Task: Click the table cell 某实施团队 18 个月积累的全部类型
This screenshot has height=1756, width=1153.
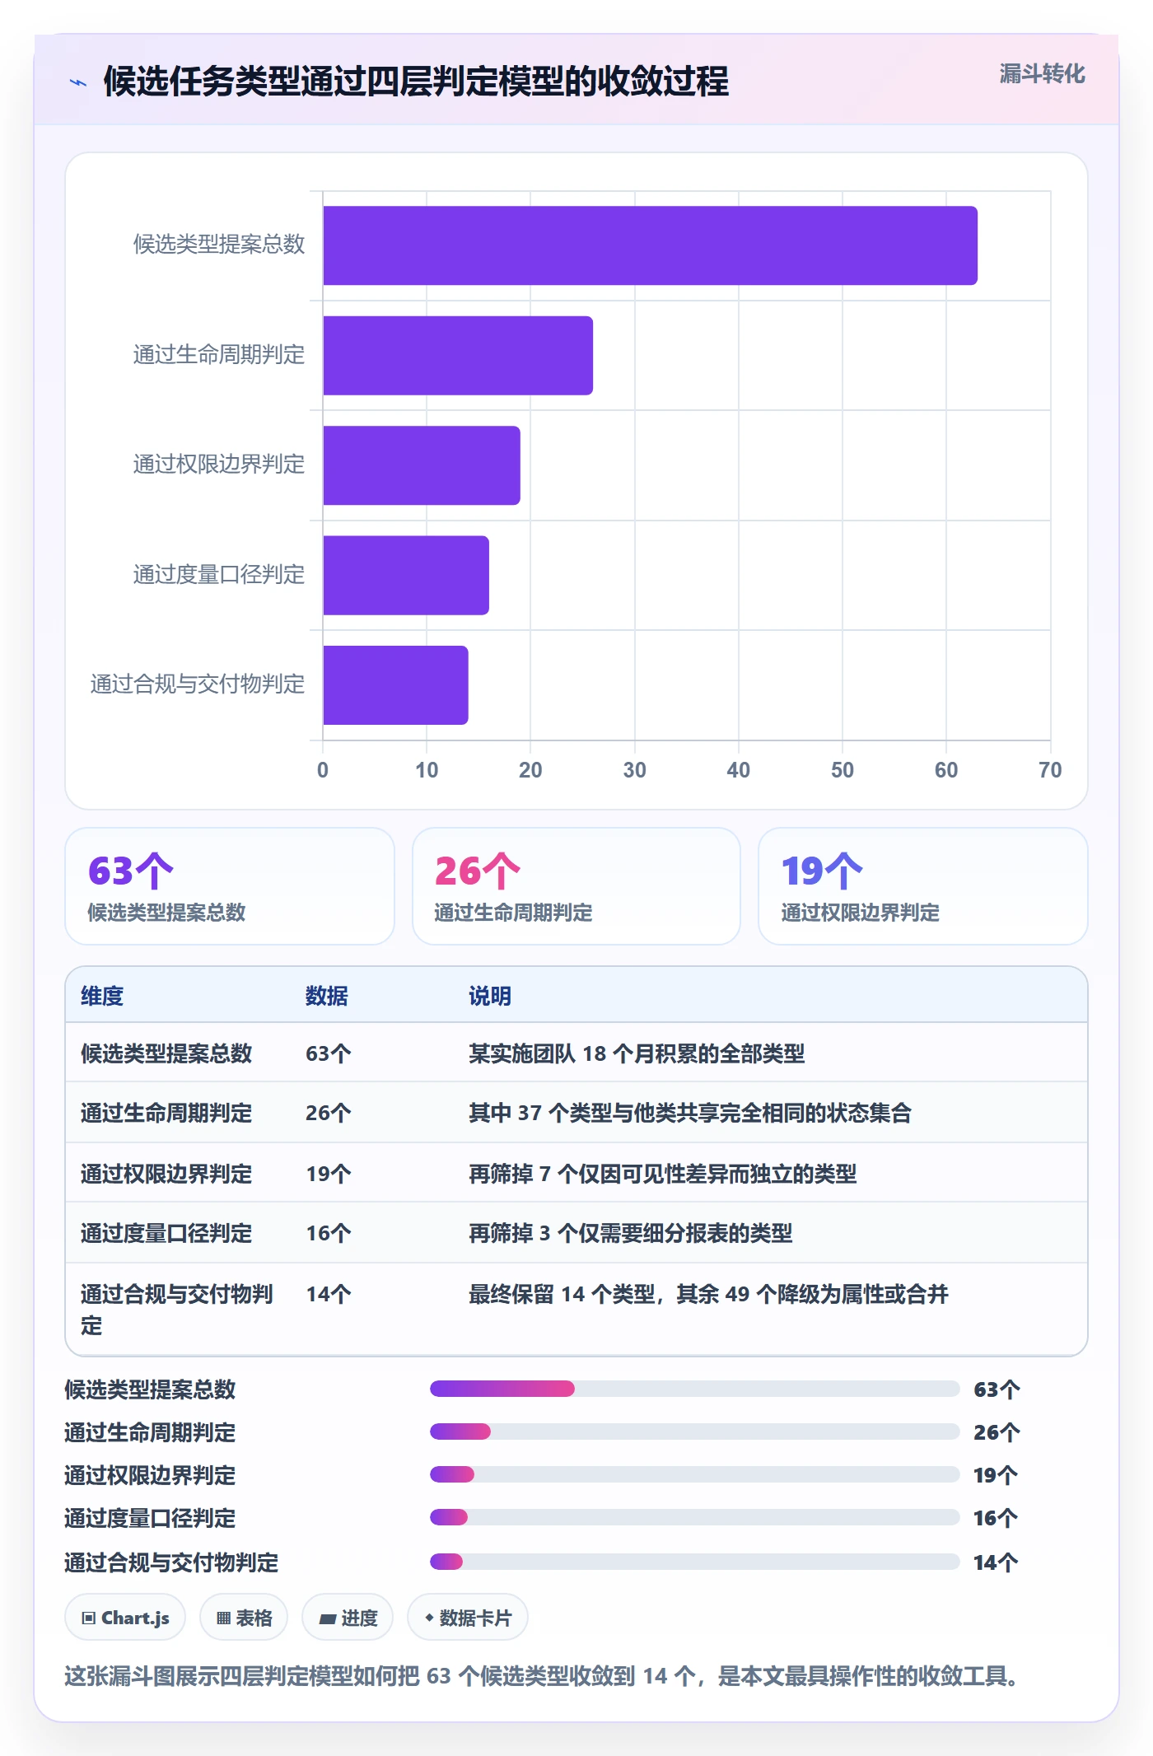Action: [637, 1053]
